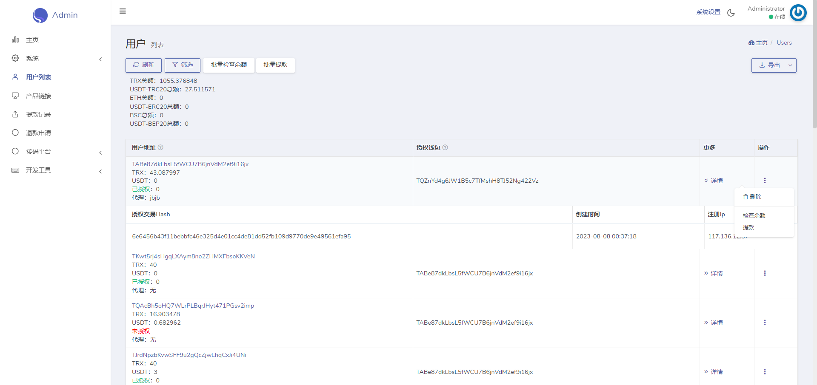Select 提款 in the row action menu

[748, 227]
